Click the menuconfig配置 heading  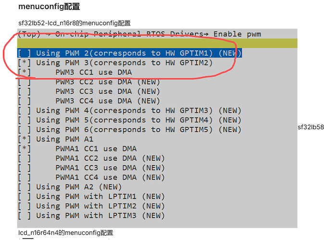[x=49, y=7]
